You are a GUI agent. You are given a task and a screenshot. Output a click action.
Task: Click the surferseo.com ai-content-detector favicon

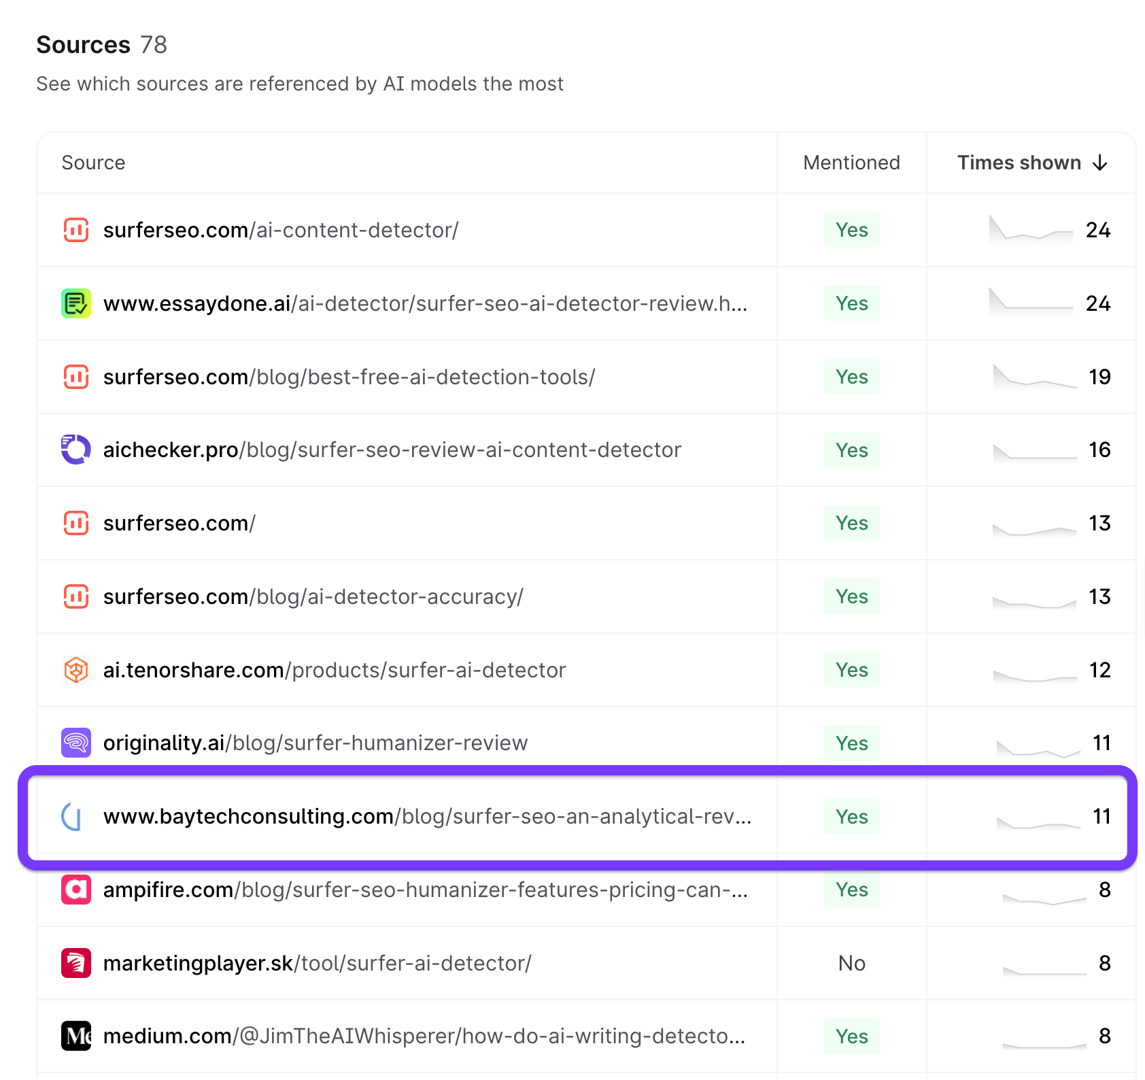[x=75, y=230]
